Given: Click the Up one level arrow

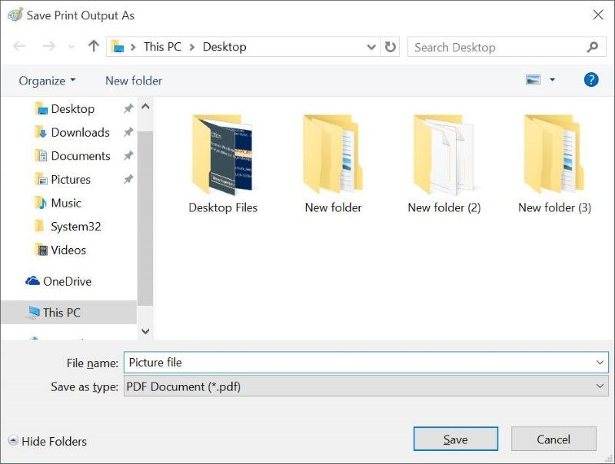Looking at the screenshot, I should point(94,47).
